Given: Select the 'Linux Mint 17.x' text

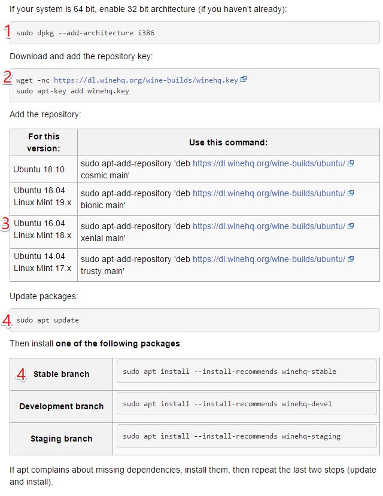Looking at the screenshot, I should tap(42, 268).
